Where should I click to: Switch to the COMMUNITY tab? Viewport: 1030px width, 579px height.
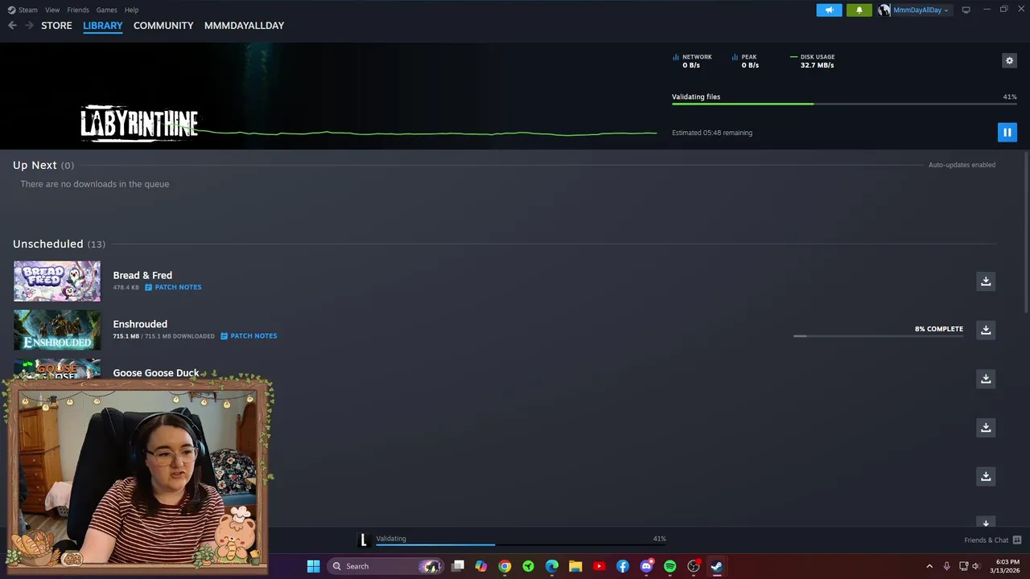click(x=163, y=26)
